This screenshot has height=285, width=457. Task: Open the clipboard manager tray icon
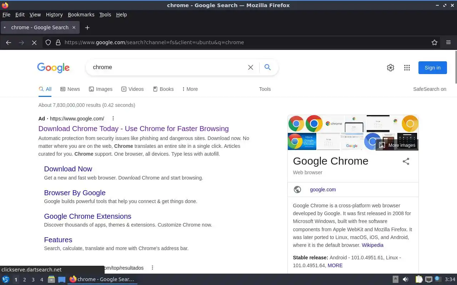click(x=419, y=279)
